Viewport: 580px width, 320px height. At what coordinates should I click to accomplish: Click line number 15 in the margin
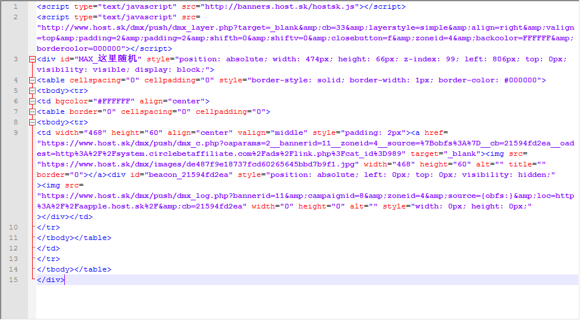(x=13, y=280)
